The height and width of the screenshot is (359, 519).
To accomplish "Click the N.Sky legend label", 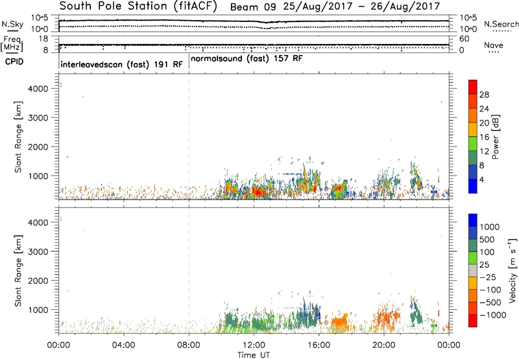I will pos(12,25).
